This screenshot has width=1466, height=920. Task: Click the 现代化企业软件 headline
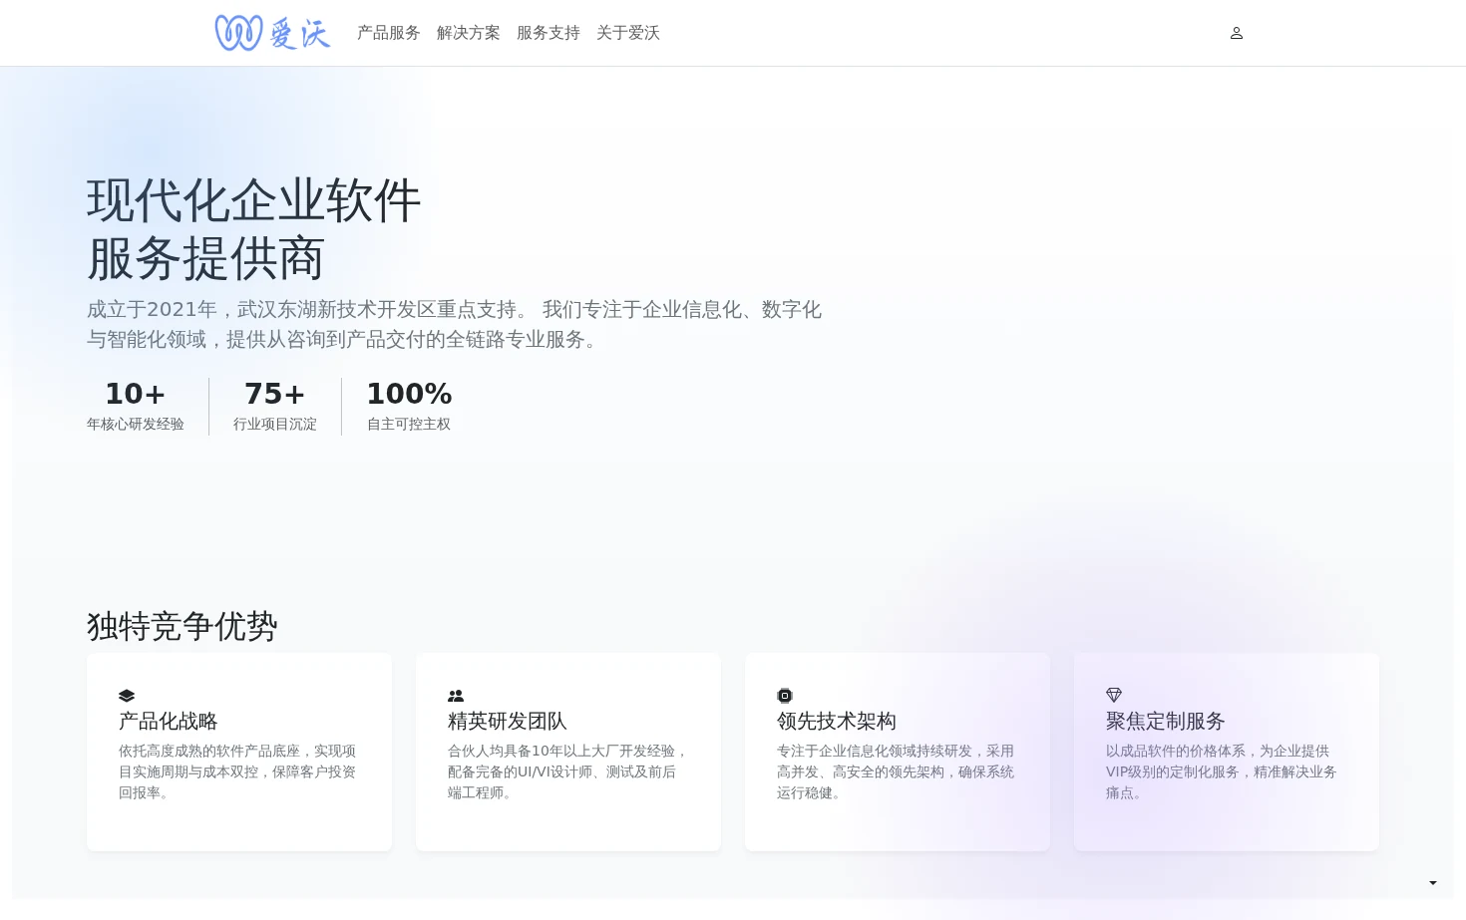click(254, 201)
